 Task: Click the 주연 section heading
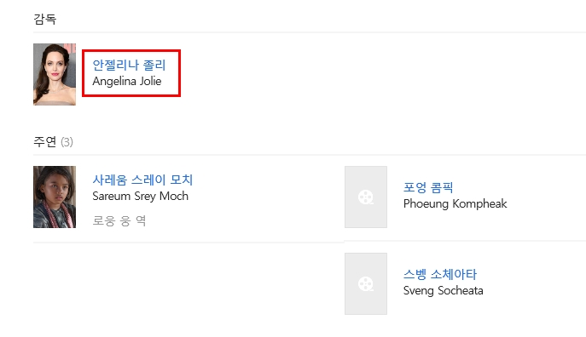pyautogui.click(x=45, y=141)
